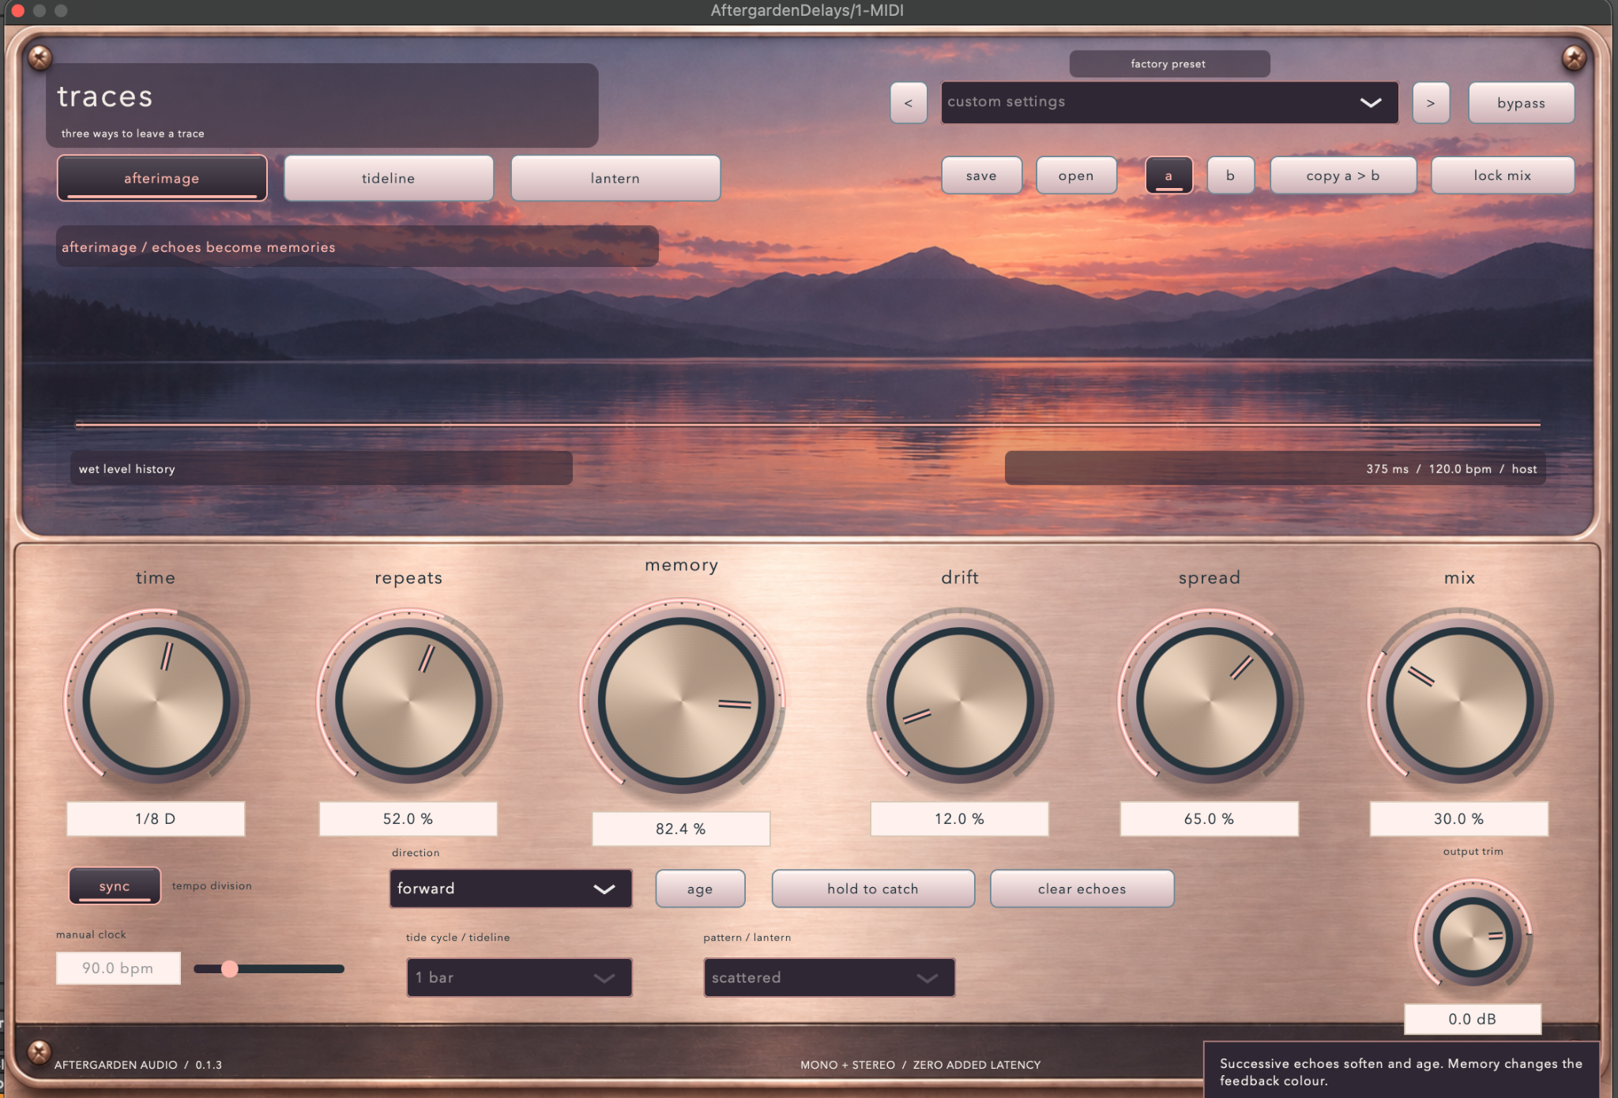The height and width of the screenshot is (1098, 1618).
Task: Click the time knob
Action: (x=156, y=700)
